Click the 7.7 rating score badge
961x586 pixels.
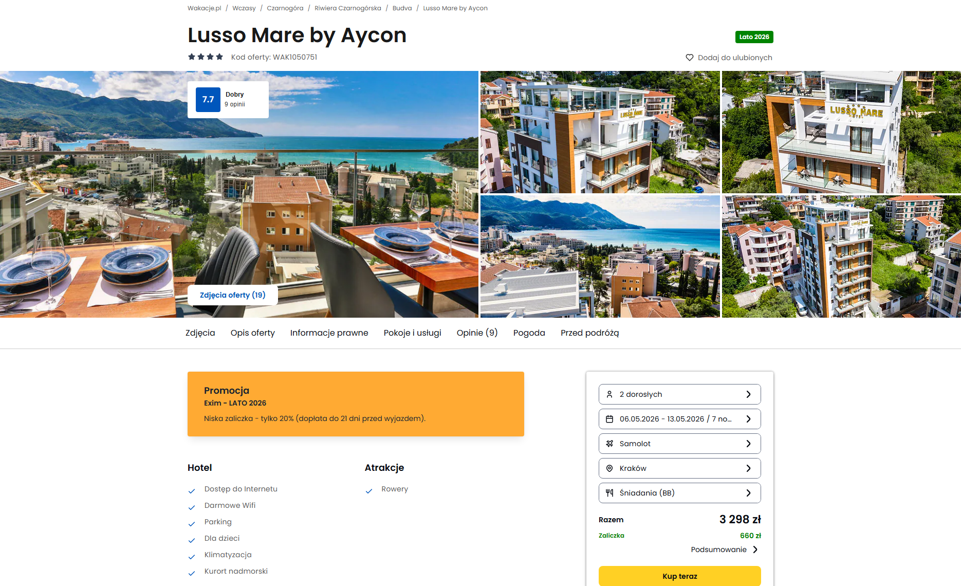pyautogui.click(x=208, y=100)
